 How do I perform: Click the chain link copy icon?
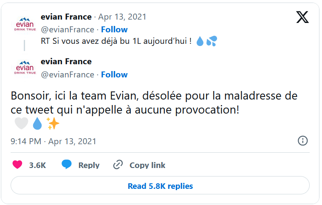(118, 165)
